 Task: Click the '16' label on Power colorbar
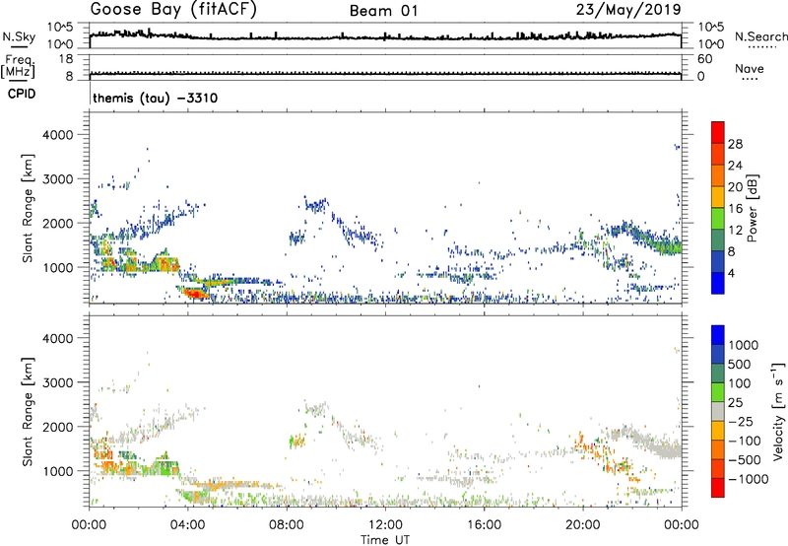click(x=735, y=209)
